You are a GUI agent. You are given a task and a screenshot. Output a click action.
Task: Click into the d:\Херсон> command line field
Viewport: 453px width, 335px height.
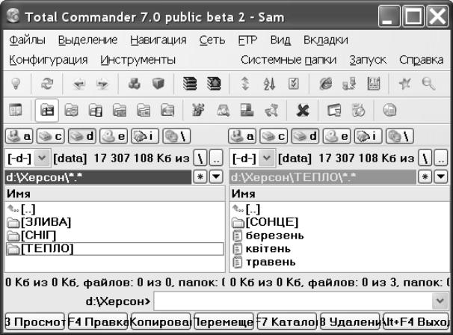tap(293, 301)
